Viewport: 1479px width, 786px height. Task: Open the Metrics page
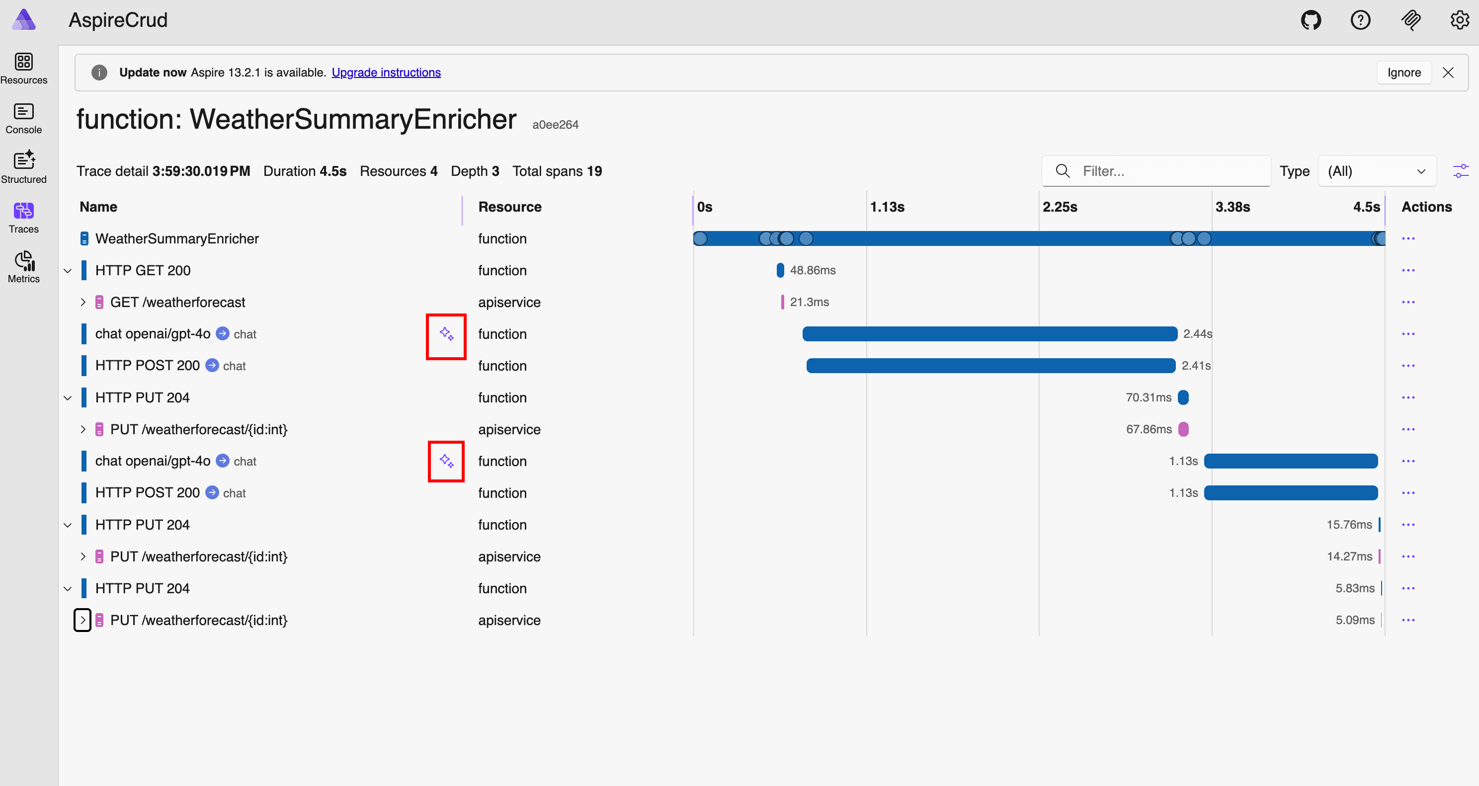pos(23,266)
